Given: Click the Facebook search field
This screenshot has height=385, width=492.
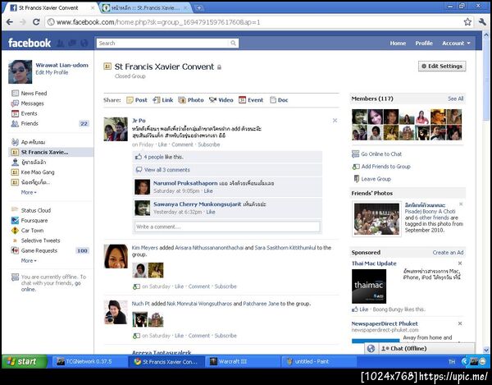Looking at the screenshot, I should (162, 43).
